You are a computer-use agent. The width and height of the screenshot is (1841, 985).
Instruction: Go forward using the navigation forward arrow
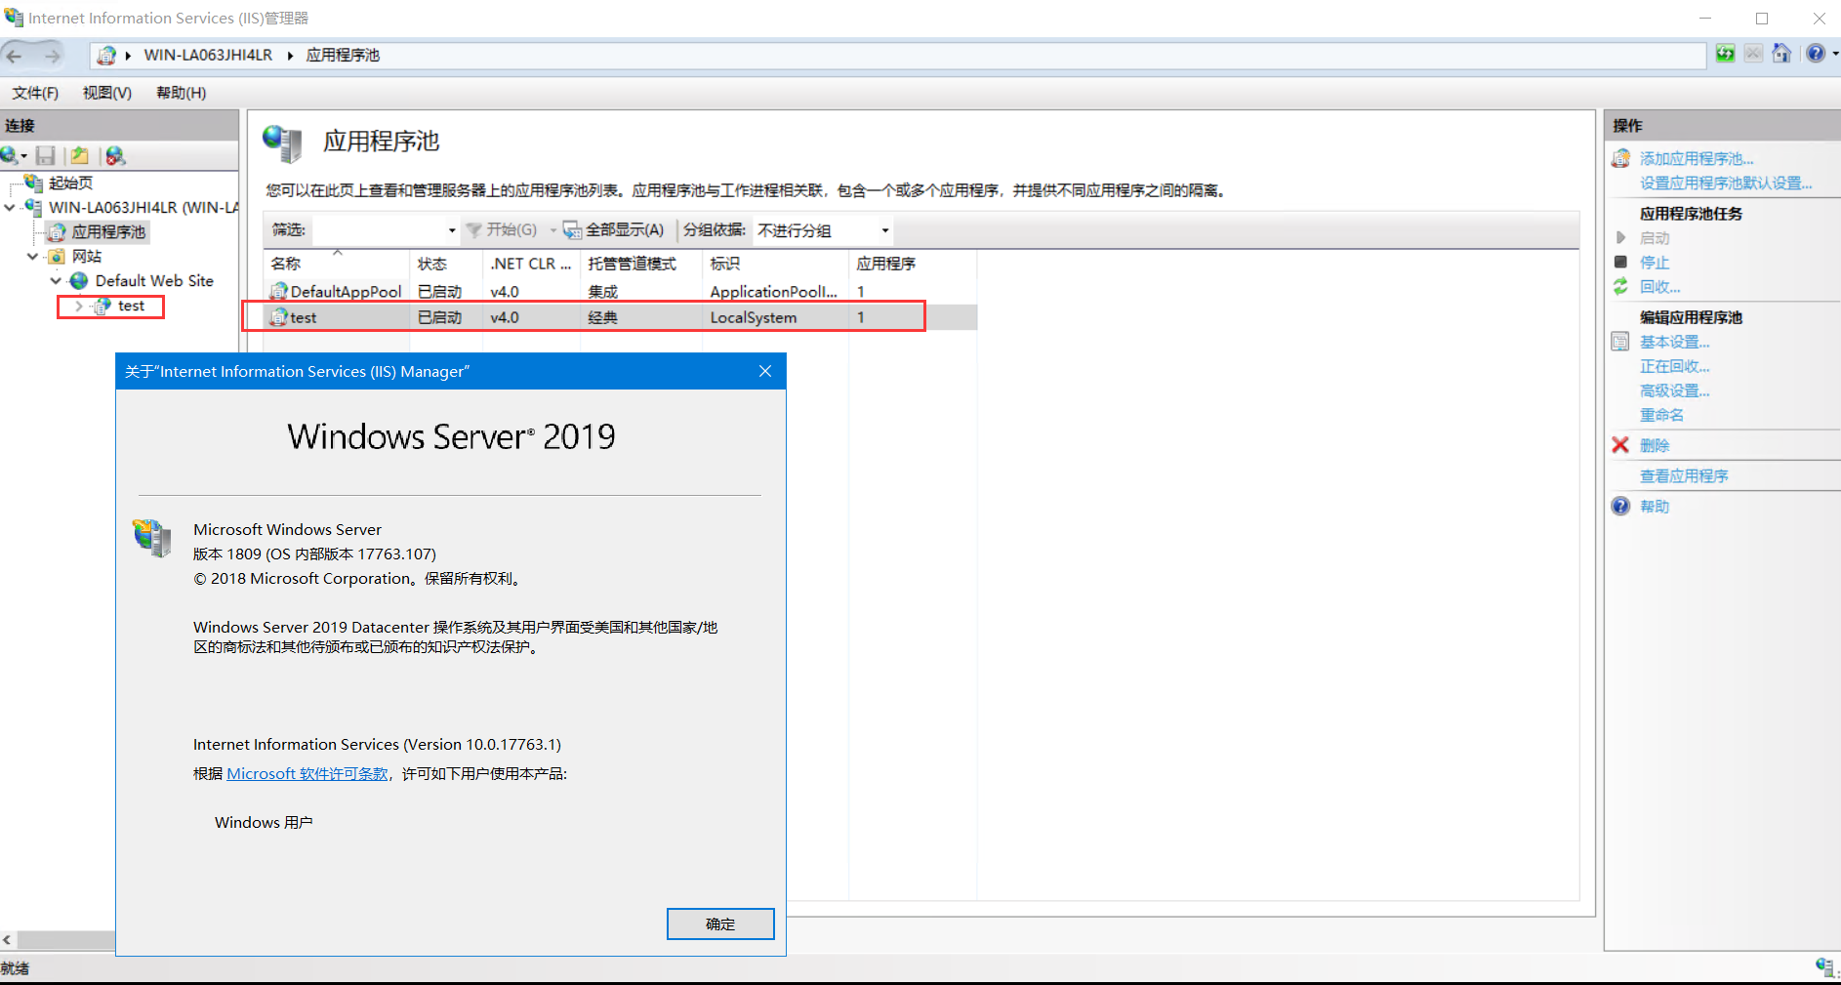(52, 56)
